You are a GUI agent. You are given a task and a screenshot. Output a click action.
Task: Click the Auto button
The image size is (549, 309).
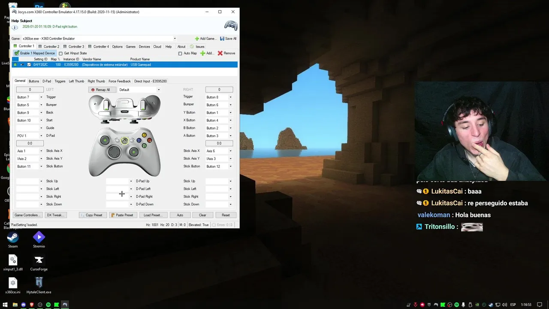[180, 215]
